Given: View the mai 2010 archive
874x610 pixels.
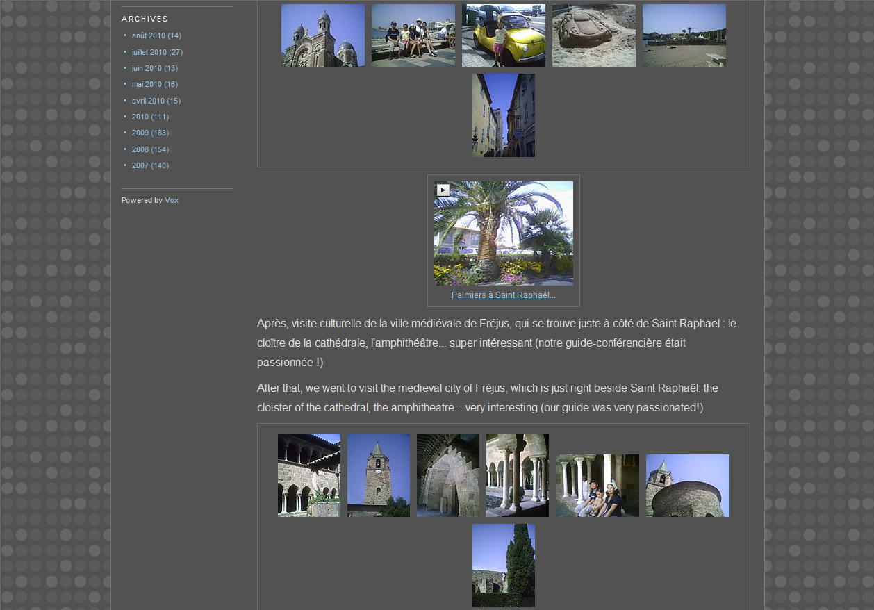Looking at the screenshot, I should (x=146, y=84).
